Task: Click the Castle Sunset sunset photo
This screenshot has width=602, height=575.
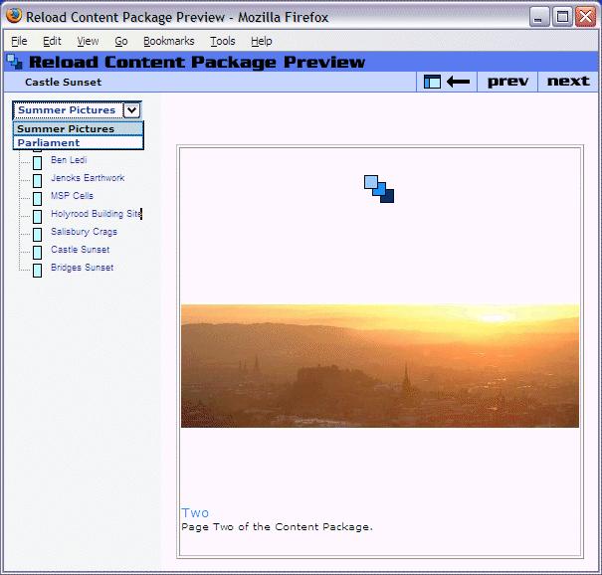Action: [380, 366]
